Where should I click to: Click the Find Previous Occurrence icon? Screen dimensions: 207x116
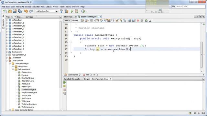[x=102, y=21]
